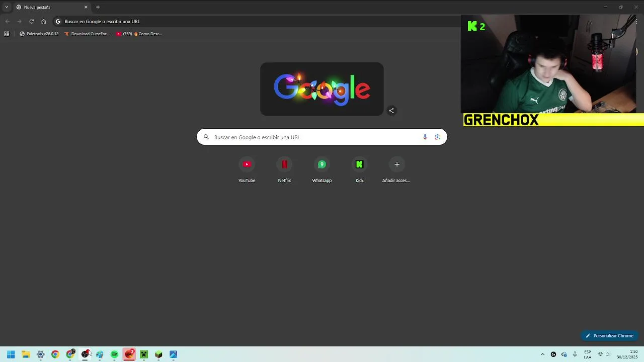644x362 pixels.
Task: Click the browser forward arrow
Action: pyautogui.click(x=19, y=22)
